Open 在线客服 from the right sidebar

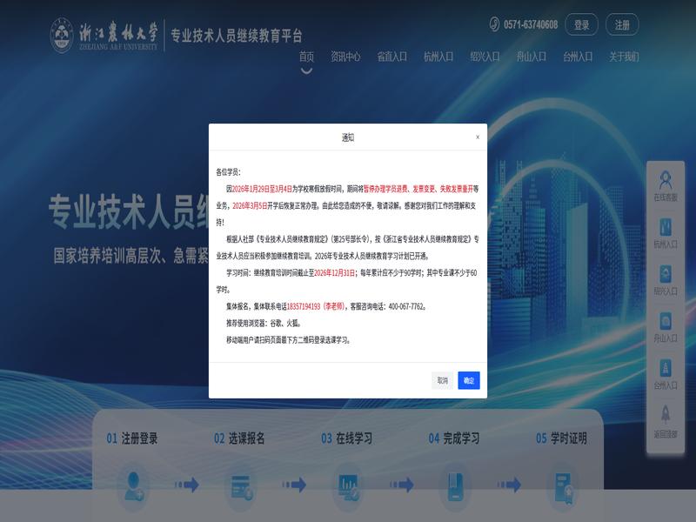(x=666, y=182)
